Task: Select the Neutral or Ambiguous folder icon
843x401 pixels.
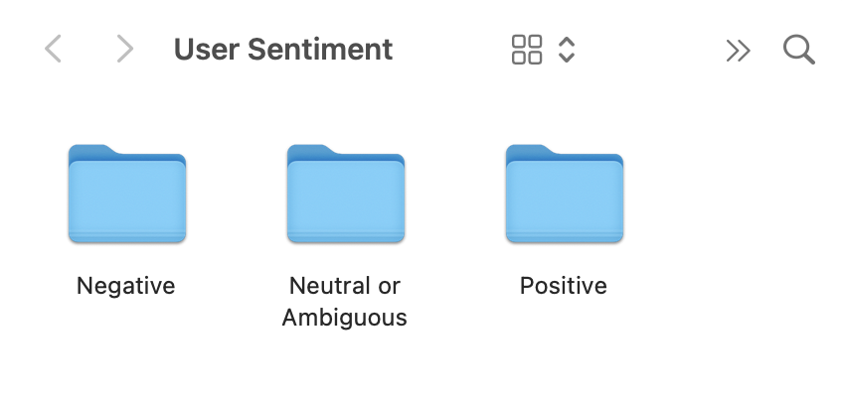Action: [x=346, y=195]
